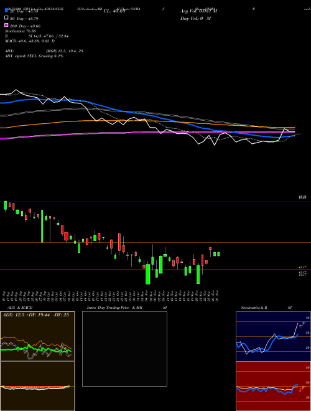This screenshot has width=311, height=411.
Task: Click the ADX (MGR) values line
Action: pyautogui.click(x=44, y=51)
